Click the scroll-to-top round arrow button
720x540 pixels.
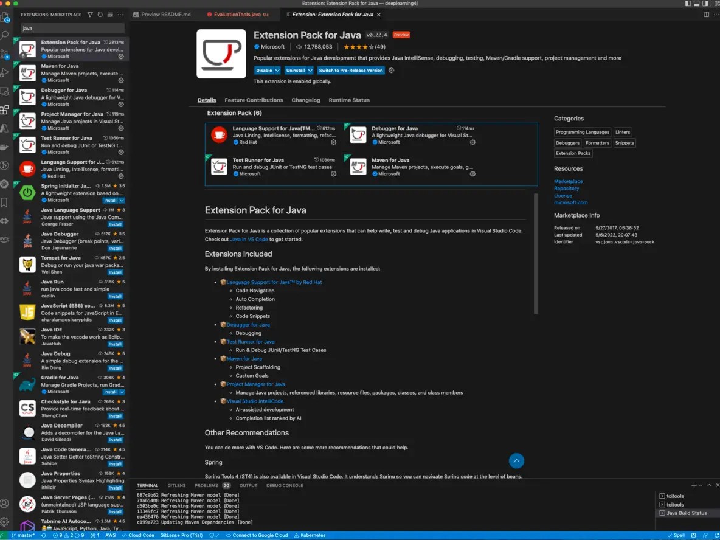point(516,461)
